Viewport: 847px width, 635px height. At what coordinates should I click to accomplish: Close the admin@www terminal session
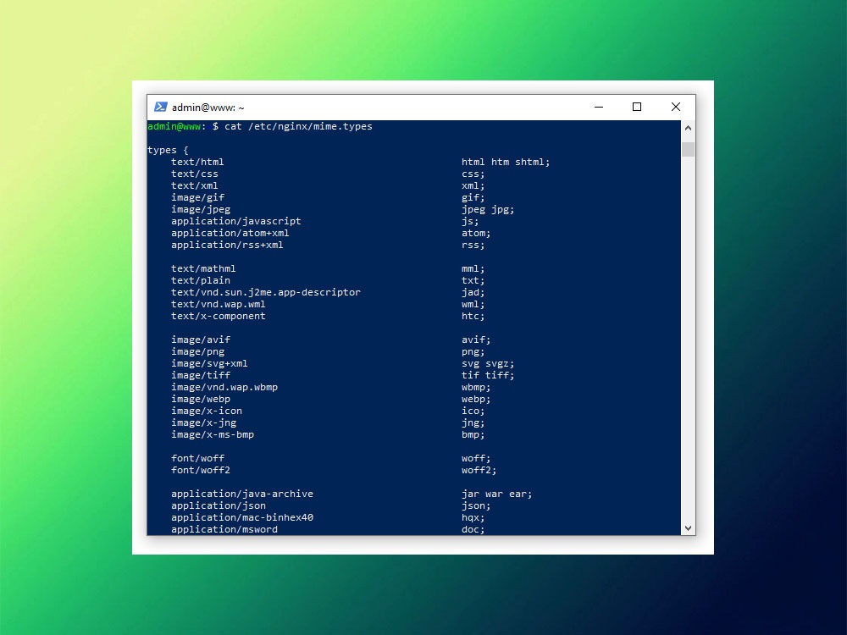pos(675,107)
